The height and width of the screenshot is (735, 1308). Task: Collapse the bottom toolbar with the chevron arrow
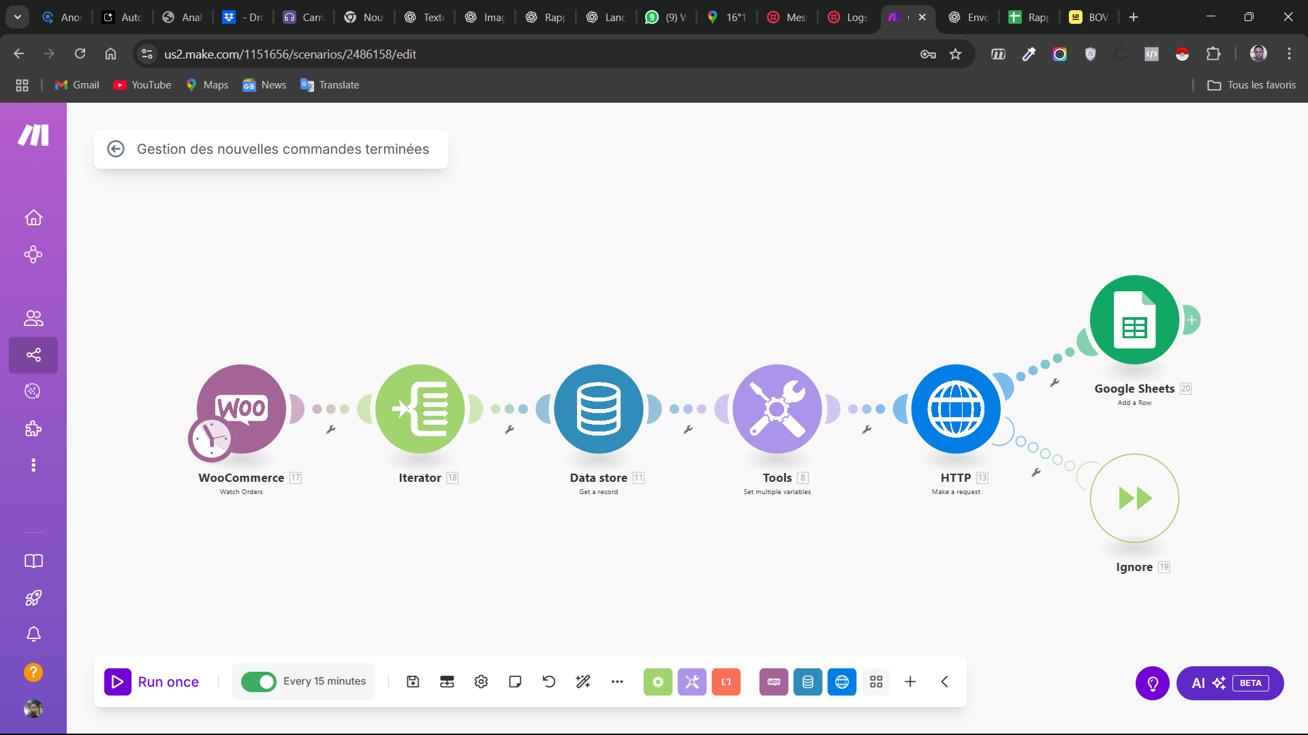tap(944, 682)
